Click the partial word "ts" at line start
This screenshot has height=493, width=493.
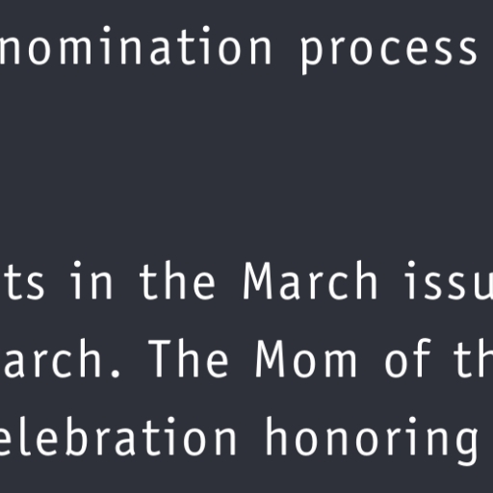pos(22,284)
